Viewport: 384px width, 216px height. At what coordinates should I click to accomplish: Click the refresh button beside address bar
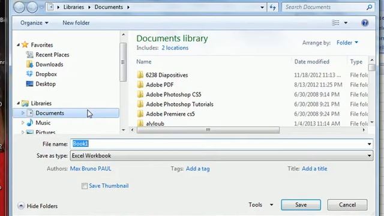[x=273, y=7]
